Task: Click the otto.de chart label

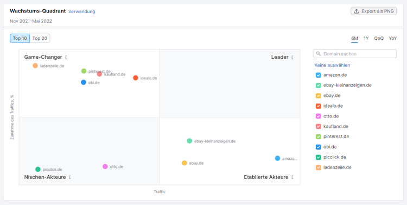Action: tap(116, 167)
